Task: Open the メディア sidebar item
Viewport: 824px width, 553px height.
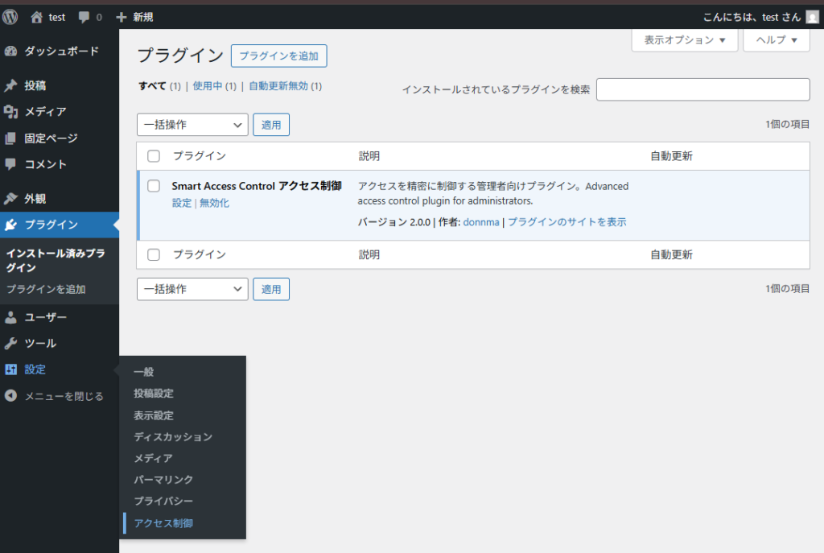Action: [x=45, y=112]
